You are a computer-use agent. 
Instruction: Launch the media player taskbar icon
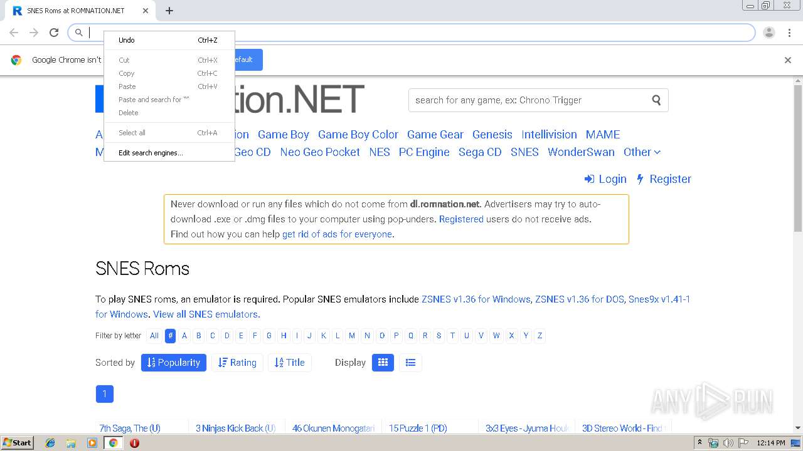coord(92,443)
